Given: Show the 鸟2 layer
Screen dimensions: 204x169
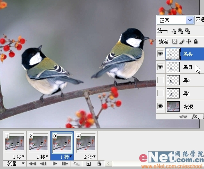Looking at the screenshot, I should (161, 80).
